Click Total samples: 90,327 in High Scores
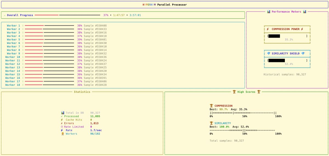The image size is (329, 156). 227,141
